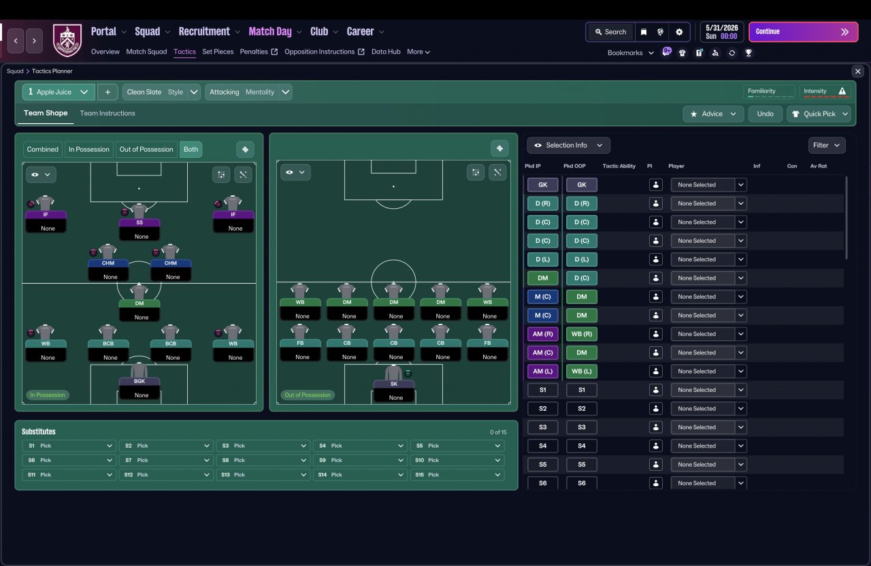Open the settings gear in top bar
The width and height of the screenshot is (871, 566).
(x=679, y=32)
